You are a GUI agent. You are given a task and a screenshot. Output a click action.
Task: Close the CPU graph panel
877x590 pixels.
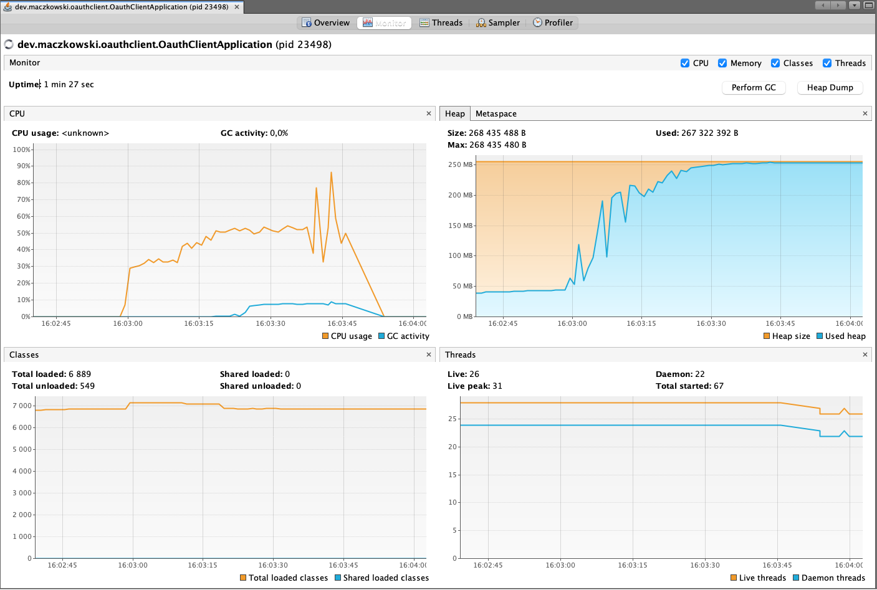[428, 113]
